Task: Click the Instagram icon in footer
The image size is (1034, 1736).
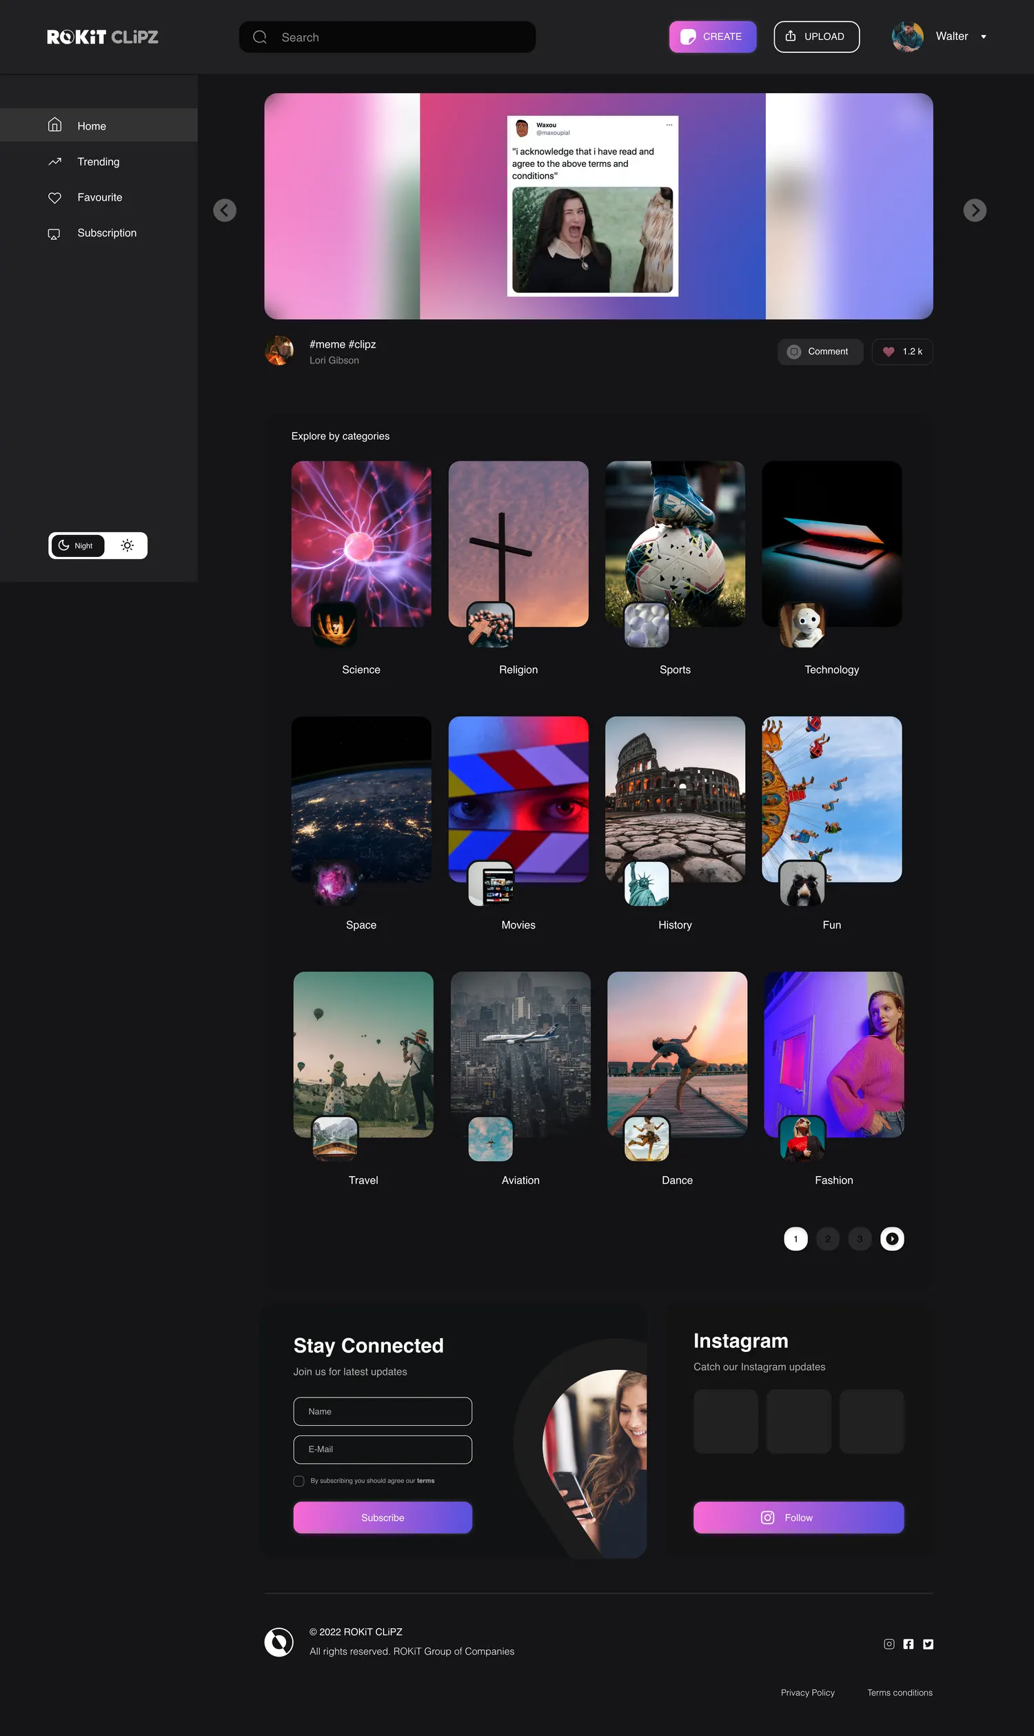Action: point(889,1644)
